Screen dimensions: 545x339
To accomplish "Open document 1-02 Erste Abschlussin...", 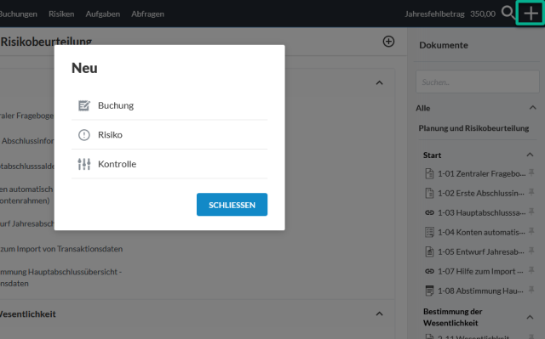I will pos(480,193).
